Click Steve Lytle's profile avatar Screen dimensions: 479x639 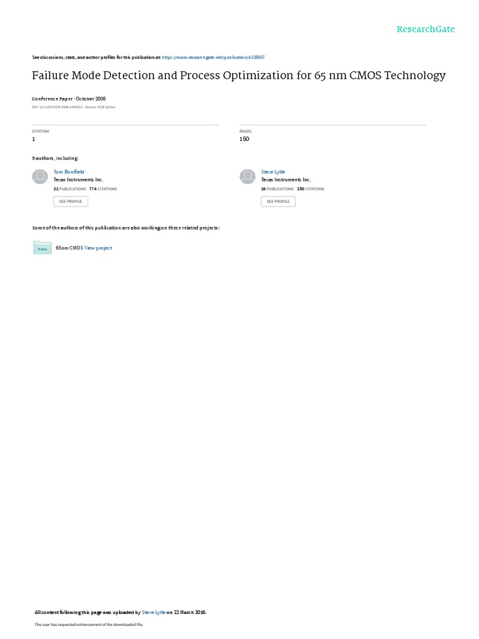tap(247, 177)
